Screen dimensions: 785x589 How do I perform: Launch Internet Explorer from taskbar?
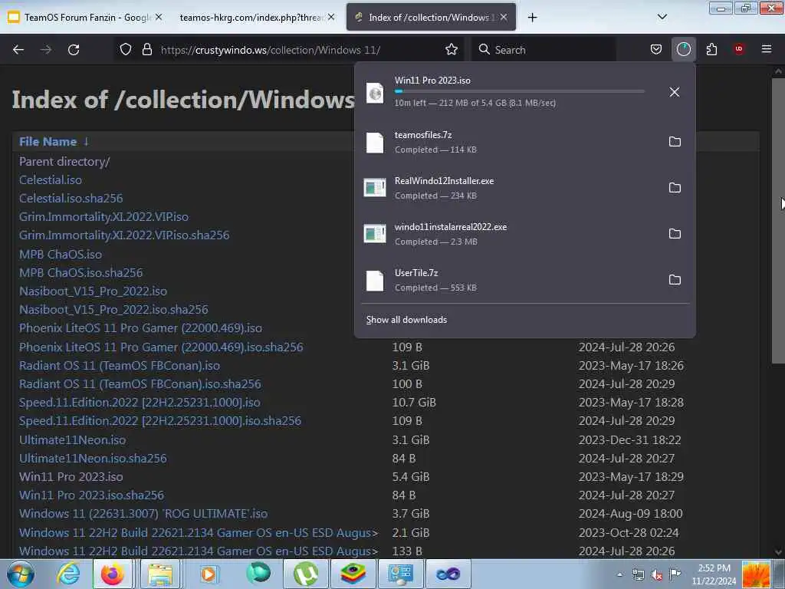68,574
